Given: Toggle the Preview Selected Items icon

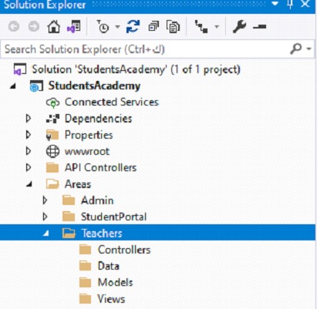Looking at the screenshot, I should (259, 26).
